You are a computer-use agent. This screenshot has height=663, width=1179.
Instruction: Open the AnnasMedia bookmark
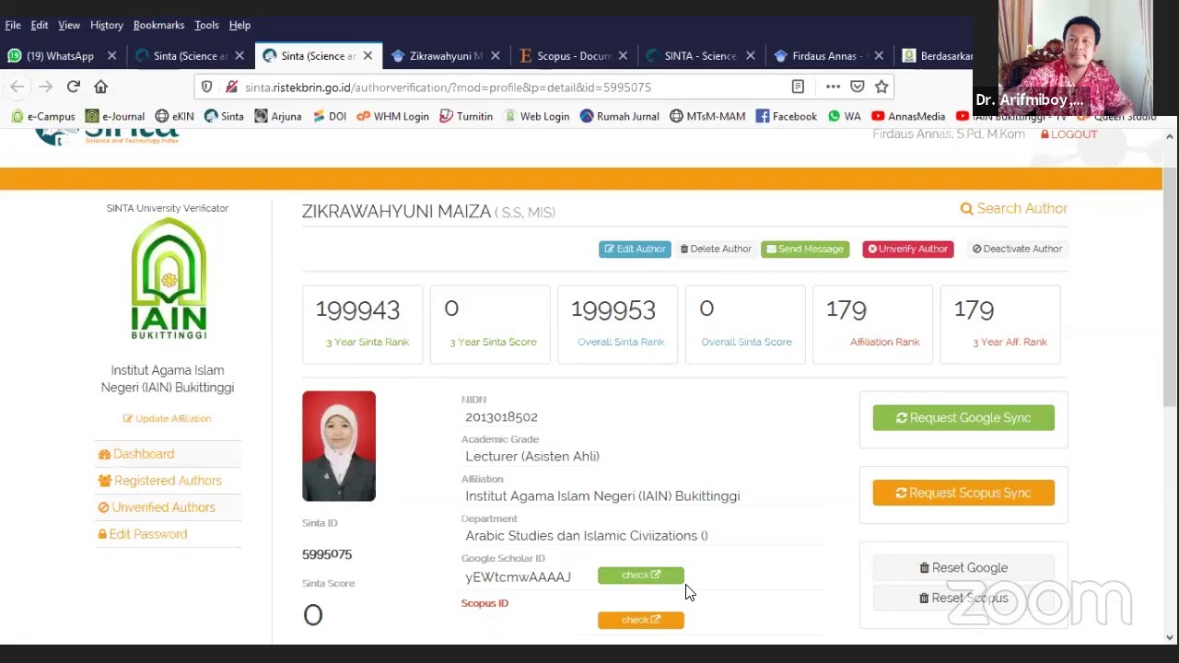point(908,116)
